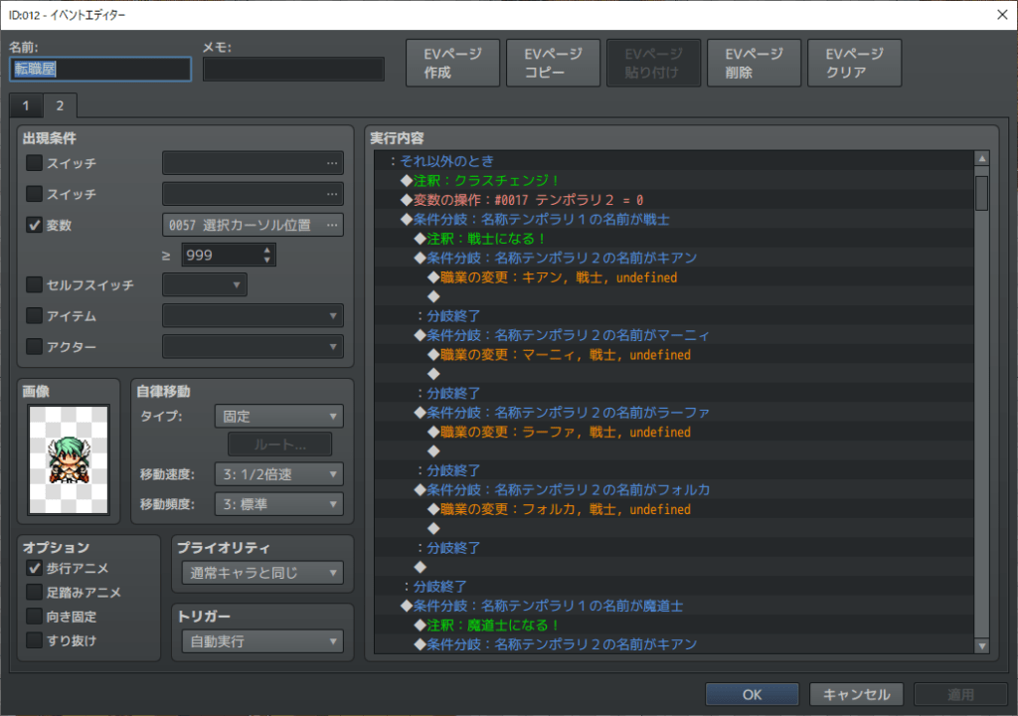Close the イベントエディター window
The width and height of the screenshot is (1018, 716).
click(1002, 14)
